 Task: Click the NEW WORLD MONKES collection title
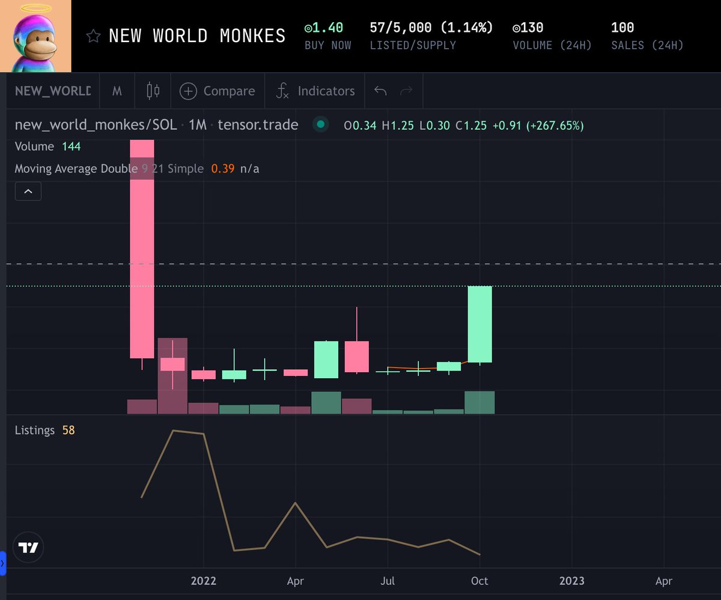tap(197, 36)
